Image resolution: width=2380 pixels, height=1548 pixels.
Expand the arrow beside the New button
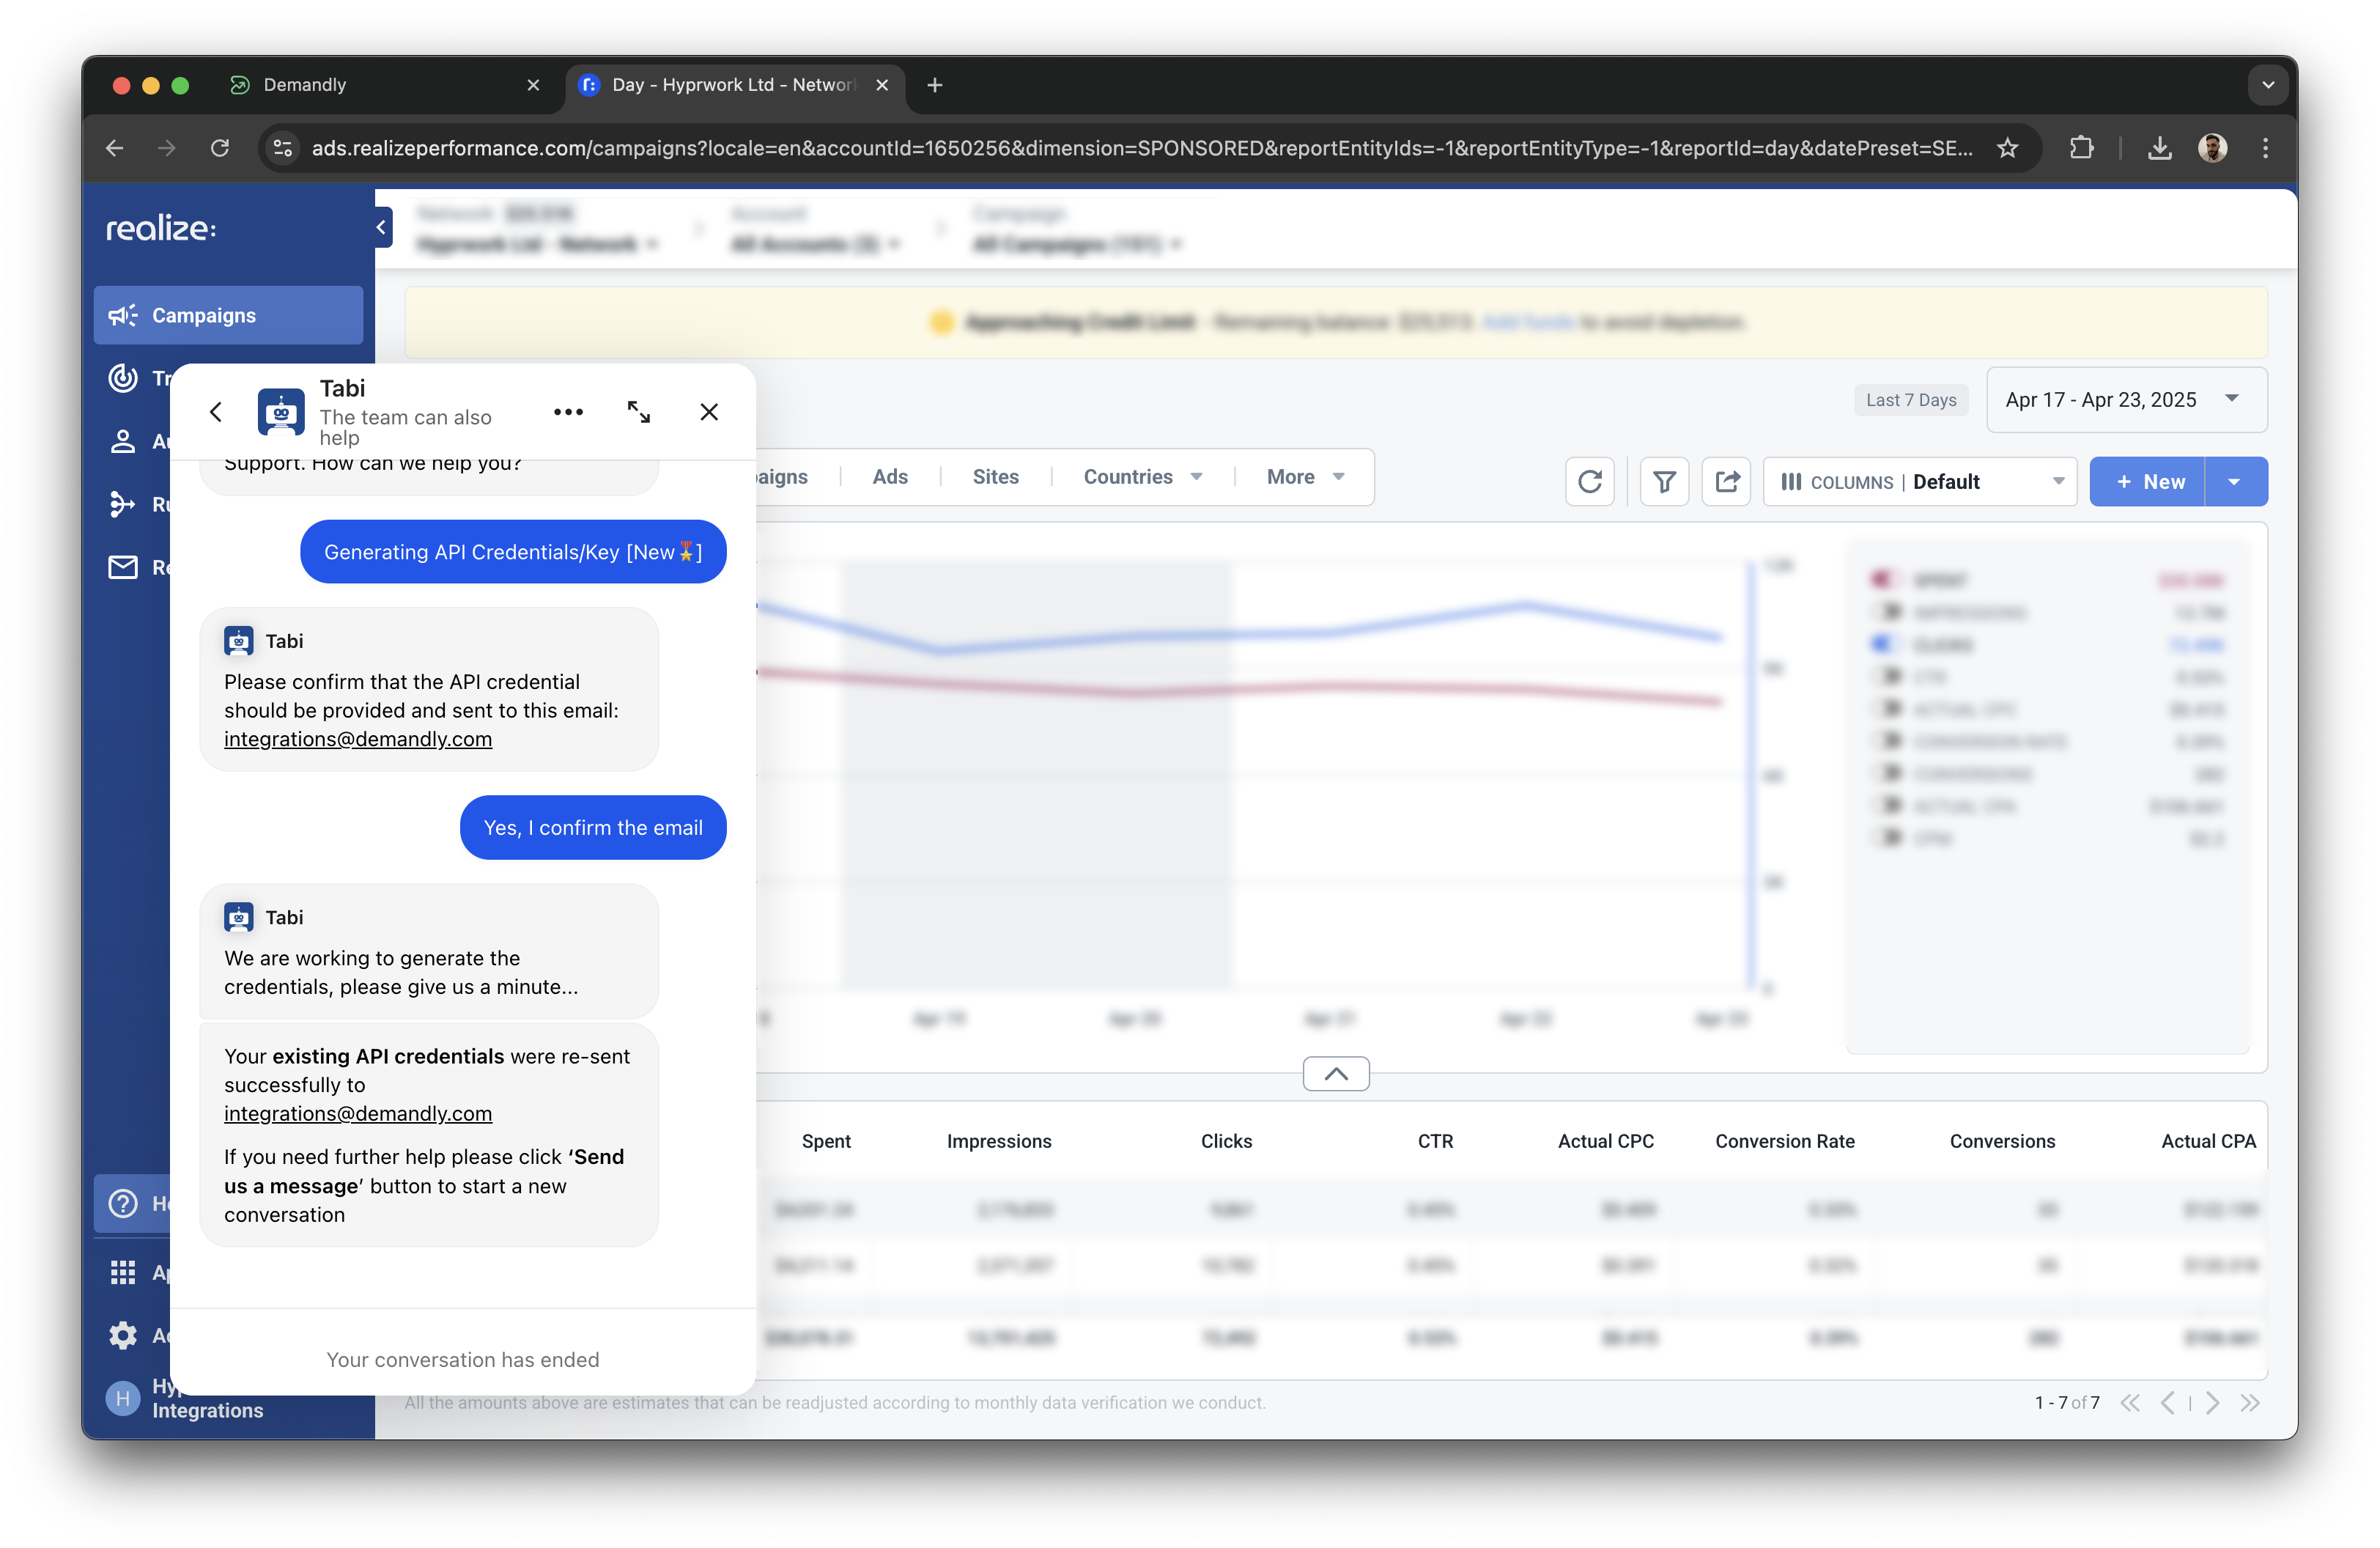2235,482
